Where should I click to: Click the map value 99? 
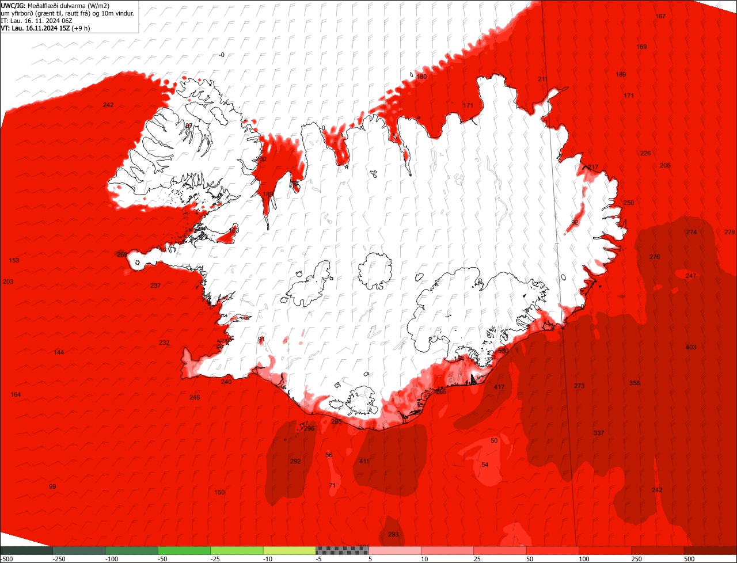click(52, 486)
